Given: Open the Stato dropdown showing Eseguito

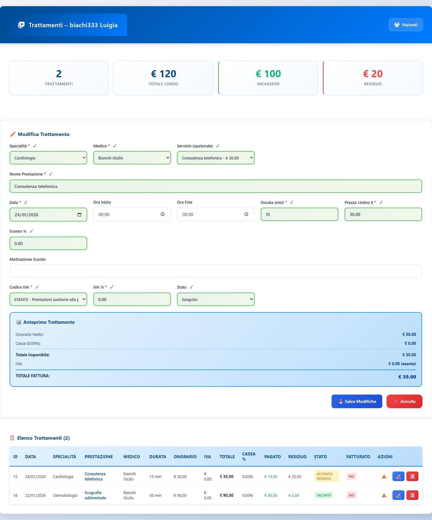Looking at the screenshot, I should 216,299.
